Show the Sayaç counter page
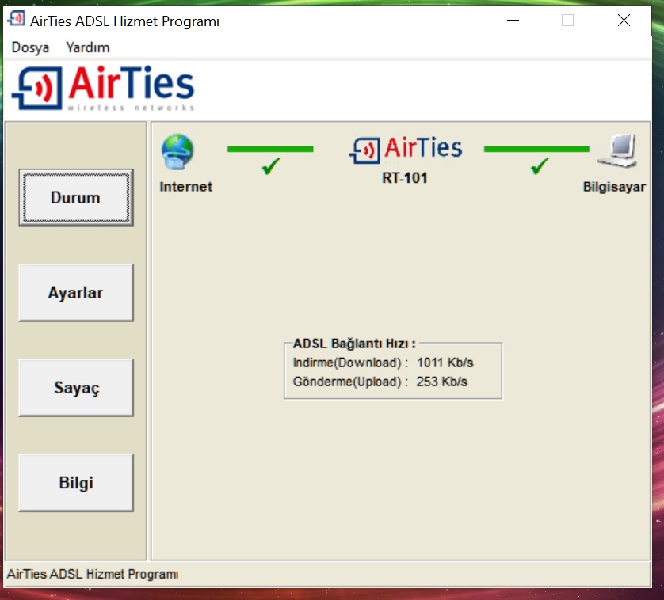 [x=76, y=388]
